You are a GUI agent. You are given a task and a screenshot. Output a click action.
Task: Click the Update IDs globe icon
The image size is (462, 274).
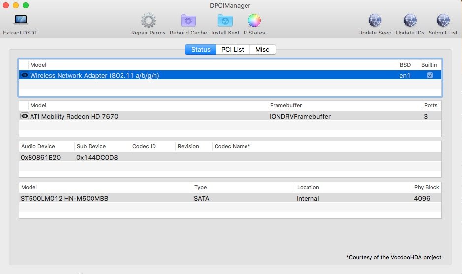(410, 21)
